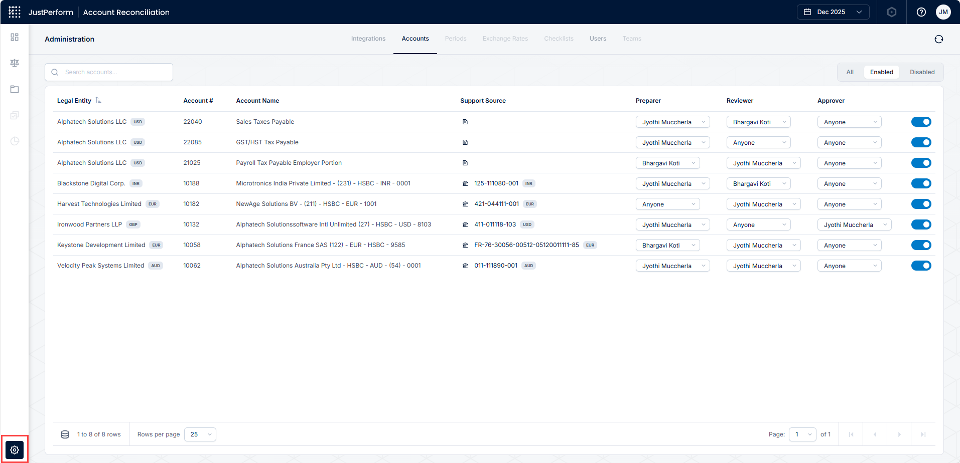Open the Preparer dropdown for account 10182
This screenshot has width=960, height=463.
(668, 204)
